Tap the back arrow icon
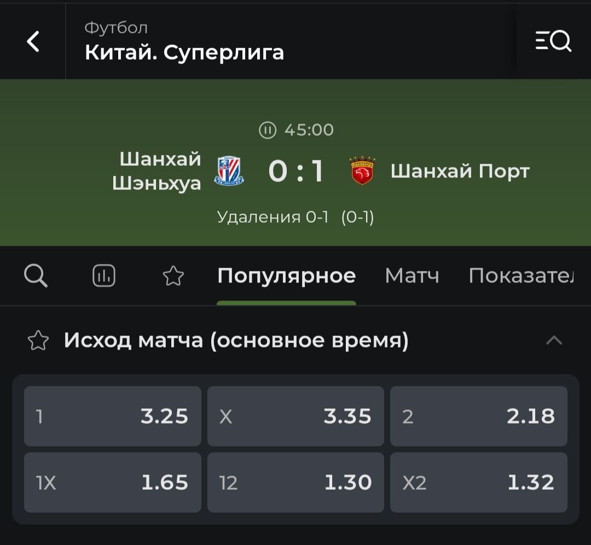The image size is (591, 545). pos(33,42)
